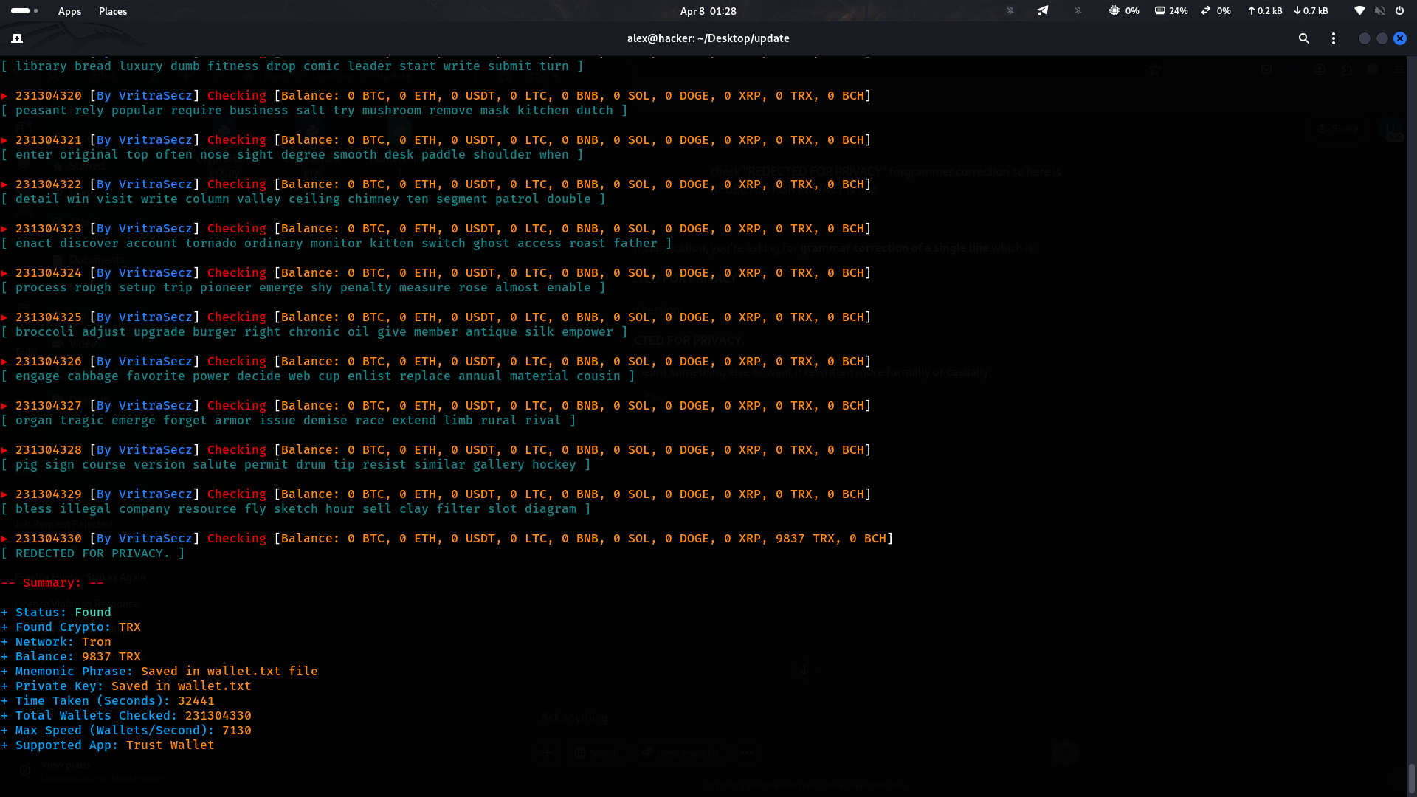Close the terminal with the blue X
1417x797 pixels.
[1400, 38]
